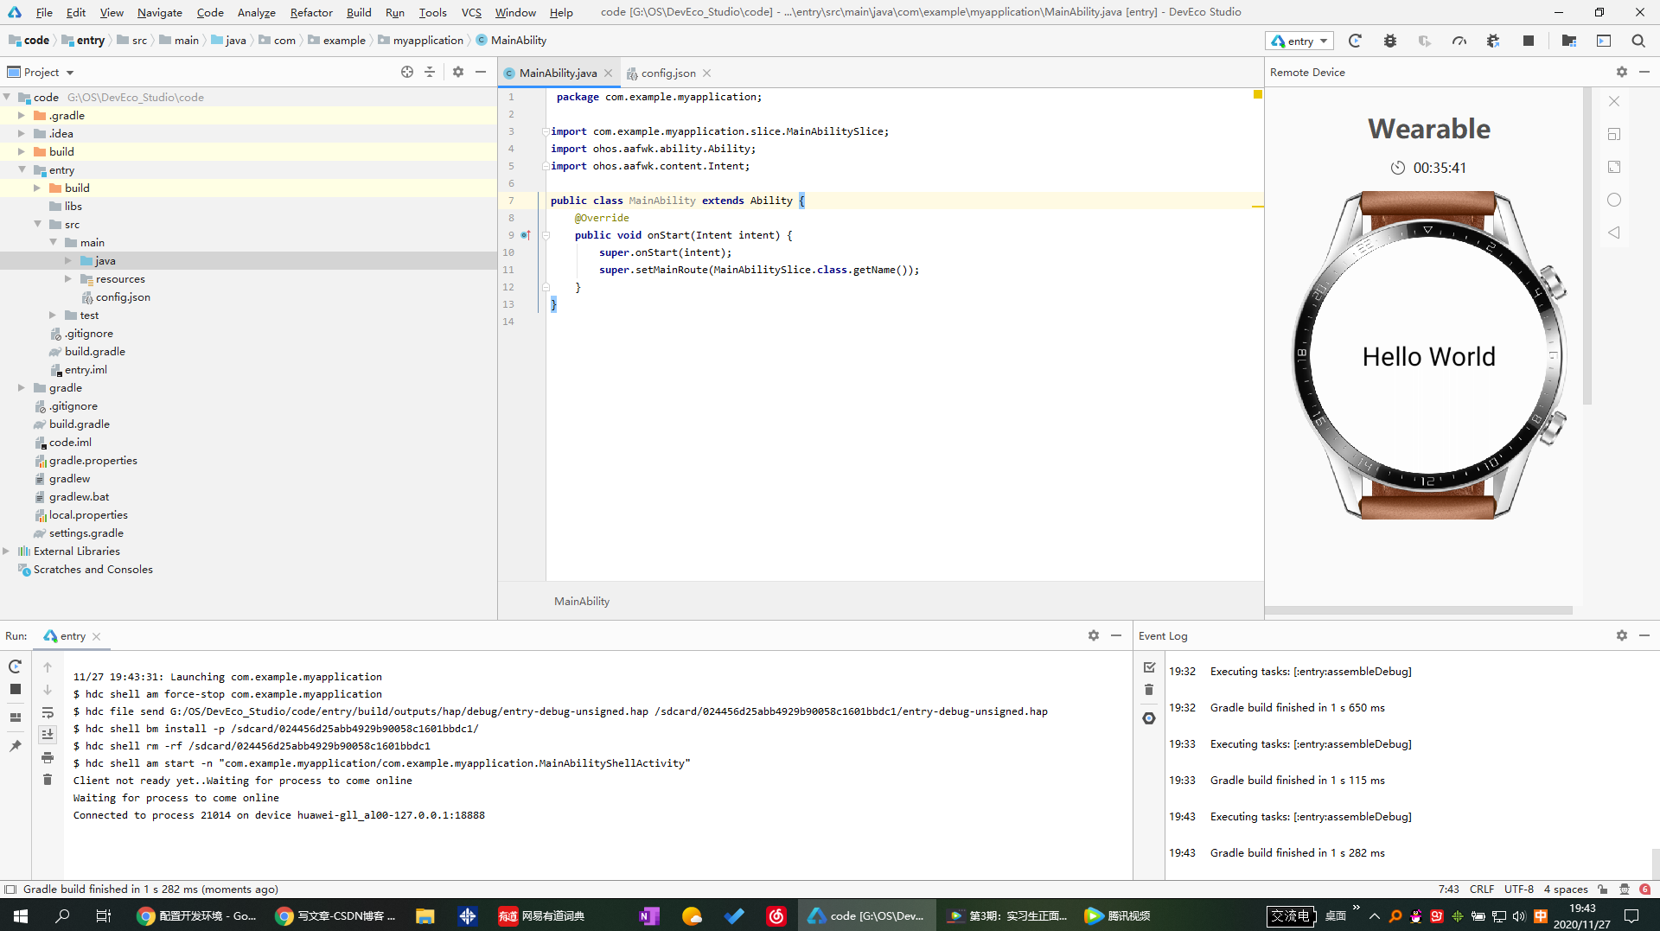This screenshot has height=931, width=1660.
Task: Switch to the config.json editor tab
Action: point(667,73)
